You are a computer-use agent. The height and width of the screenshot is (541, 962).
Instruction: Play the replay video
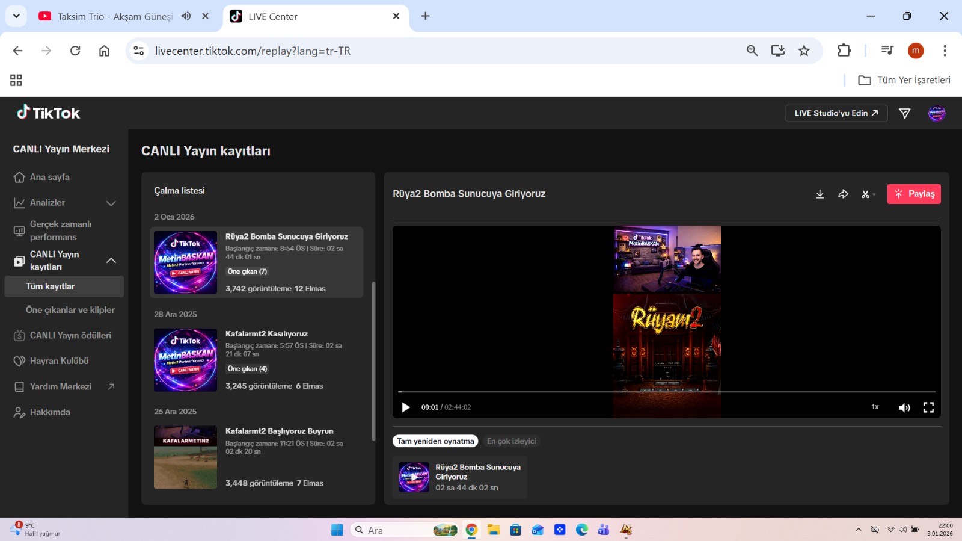coord(406,407)
